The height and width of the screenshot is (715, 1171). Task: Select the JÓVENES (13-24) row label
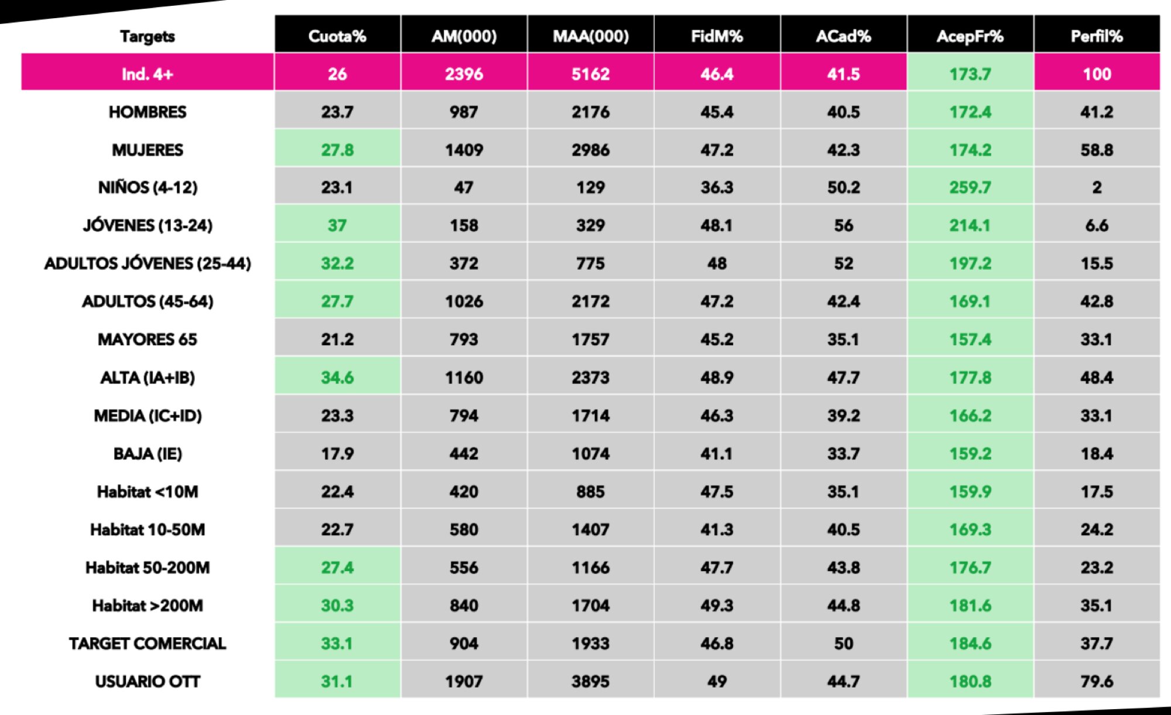148,225
